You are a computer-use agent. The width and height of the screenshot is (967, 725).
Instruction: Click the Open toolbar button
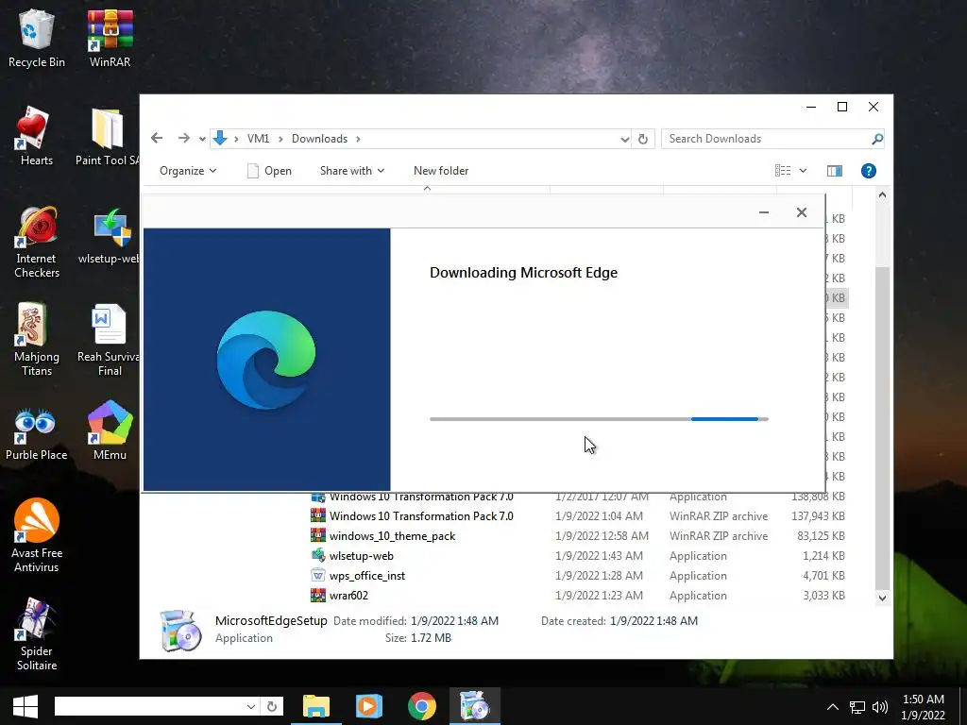pyautogui.click(x=269, y=171)
